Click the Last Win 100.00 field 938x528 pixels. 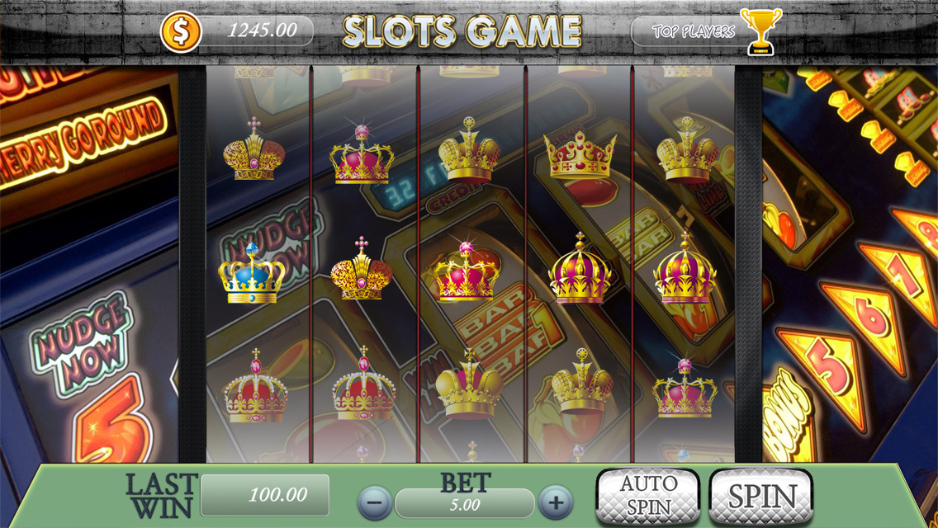264,495
